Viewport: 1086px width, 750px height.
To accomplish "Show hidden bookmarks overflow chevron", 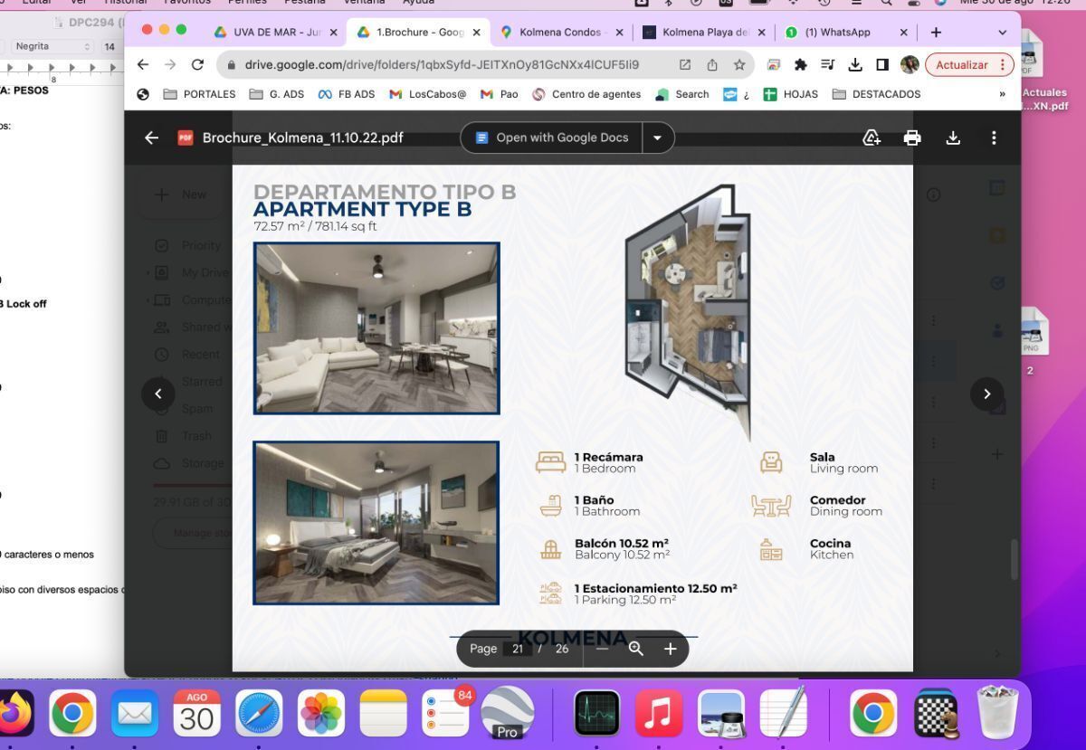I will click(1002, 94).
